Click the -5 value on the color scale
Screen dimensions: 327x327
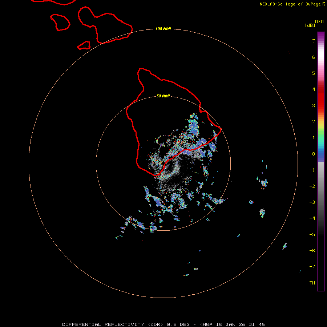[312, 235]
